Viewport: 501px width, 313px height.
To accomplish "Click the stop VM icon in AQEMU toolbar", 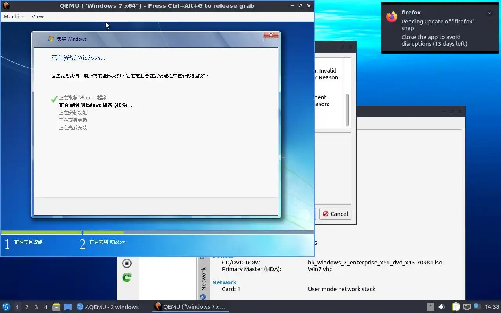I will click(126, 263).
